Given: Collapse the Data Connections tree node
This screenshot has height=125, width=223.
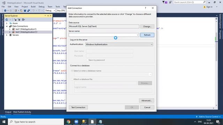Looking at the screenshot, I should pos(7,26).
